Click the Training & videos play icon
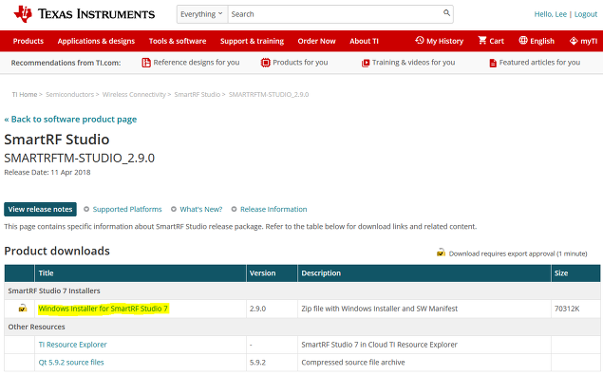The width and height of the screenshot is (603, 375). [x=366, y=63]
